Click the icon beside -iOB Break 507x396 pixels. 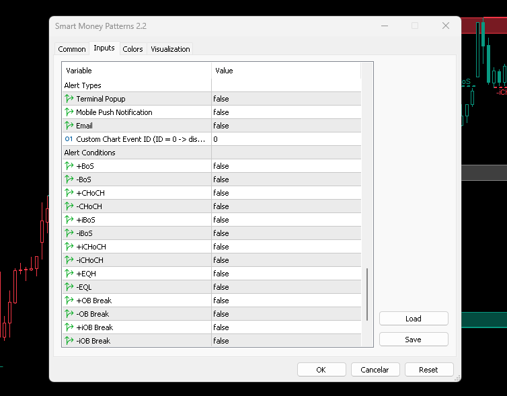pyautogui.click(x=69, y=341)
